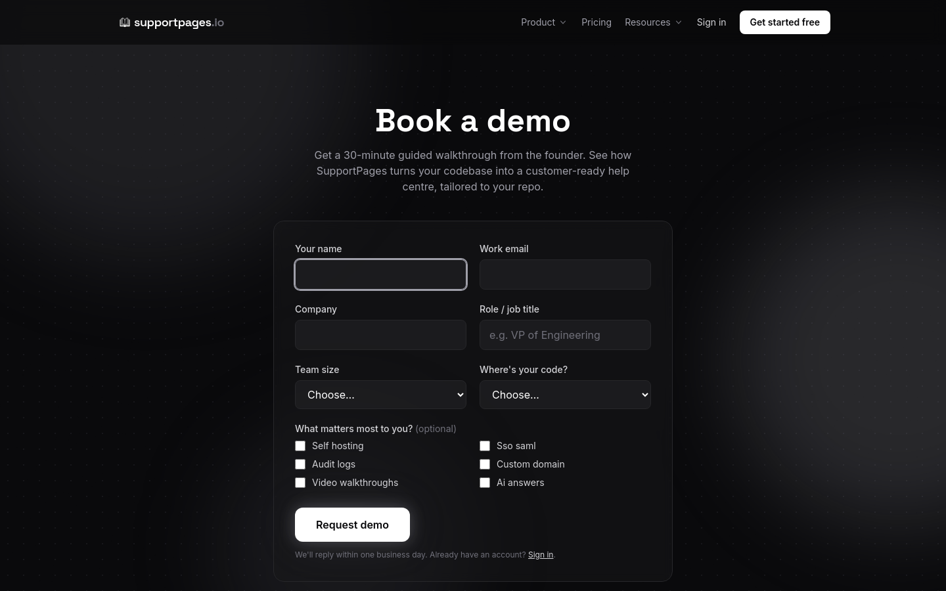946x591 pixels.
Task: Click the Company field label
Action: 316,309
